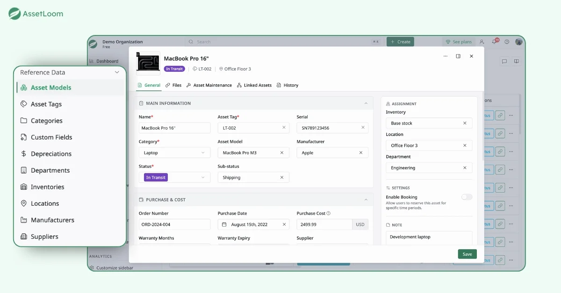
Task: Clear the Shipping sub-status
Action: pyautogui.click(x=282, y=177)
